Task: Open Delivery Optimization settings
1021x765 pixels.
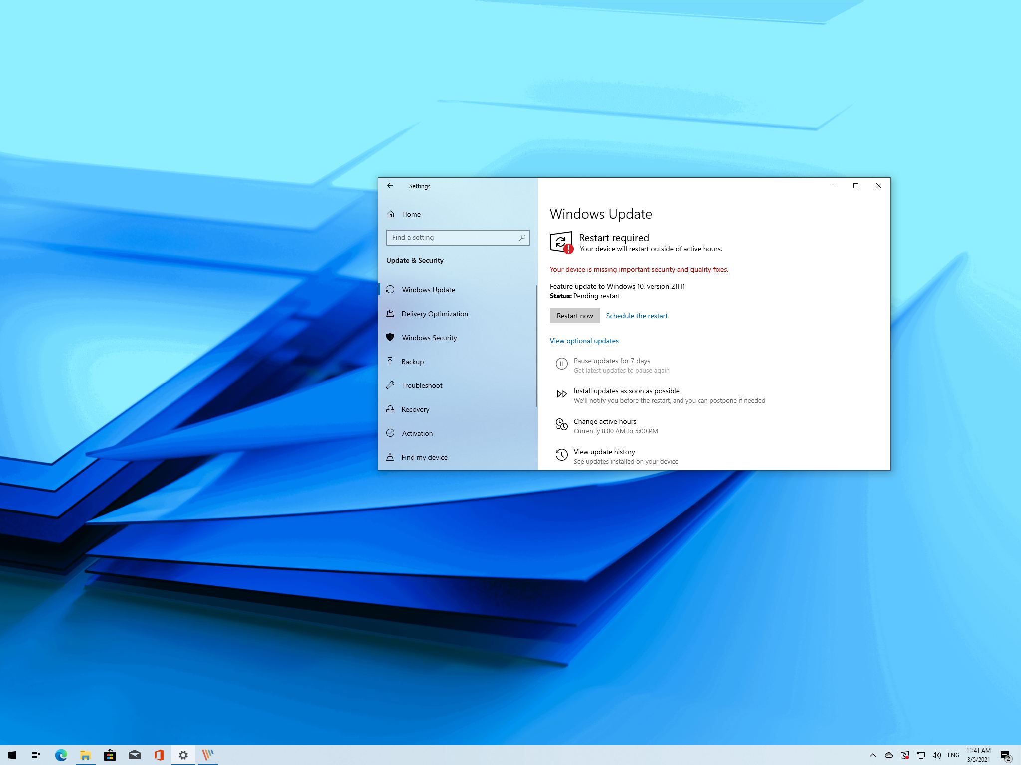Action: [x=435, y=313]
